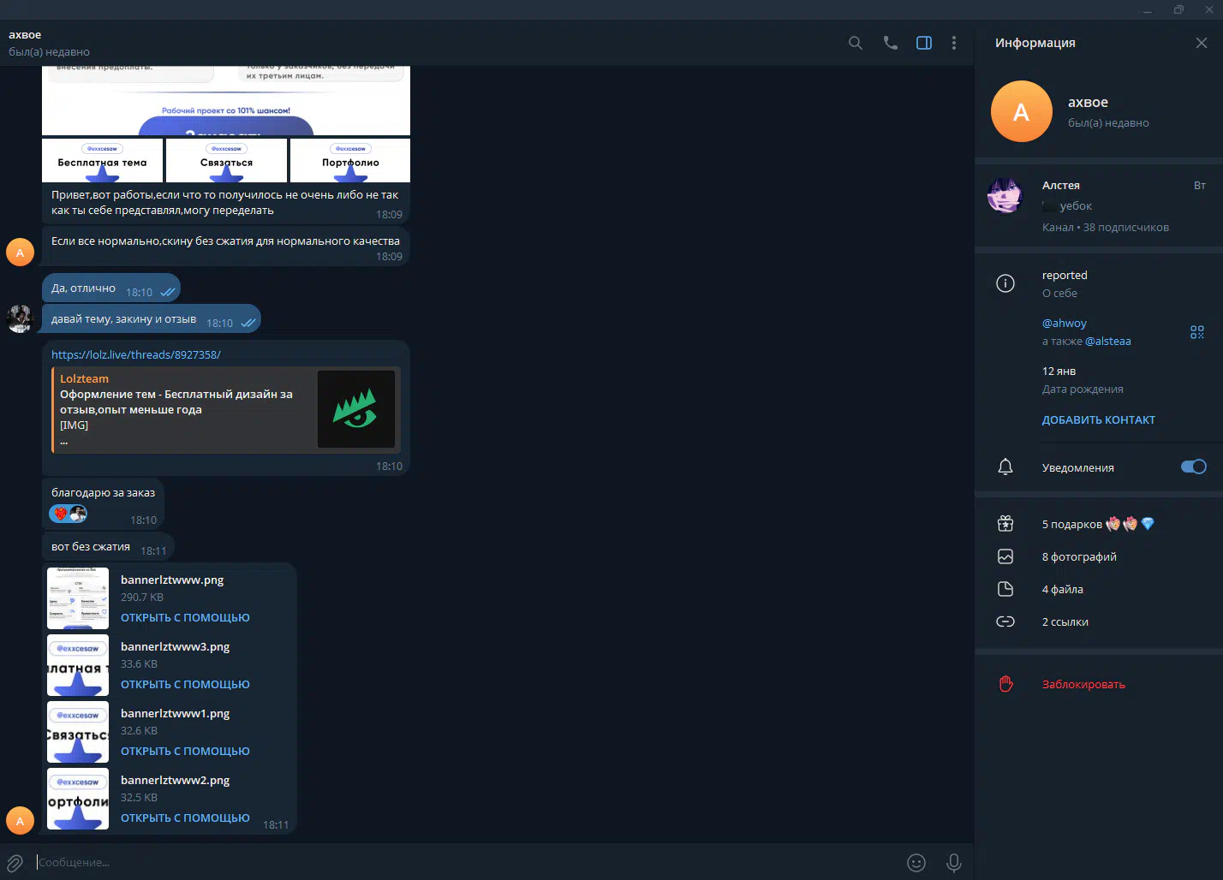The height and width of the screenshot is (880, 1223).
Task: Click Заблокировать to block user
Action: (1083, 684)
